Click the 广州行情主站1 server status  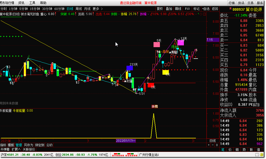coord(149,155)
